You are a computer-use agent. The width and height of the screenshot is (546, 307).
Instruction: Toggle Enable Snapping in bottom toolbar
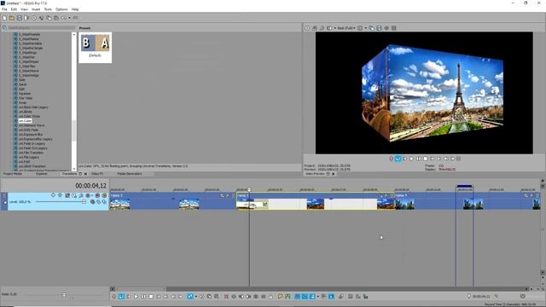pos(298,297)
